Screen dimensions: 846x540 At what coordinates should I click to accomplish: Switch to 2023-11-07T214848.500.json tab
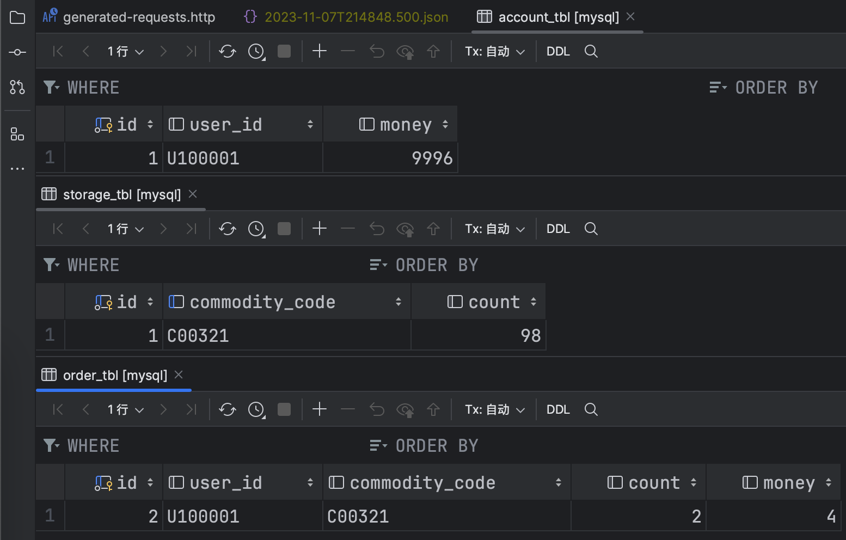[x=346, y=17]
